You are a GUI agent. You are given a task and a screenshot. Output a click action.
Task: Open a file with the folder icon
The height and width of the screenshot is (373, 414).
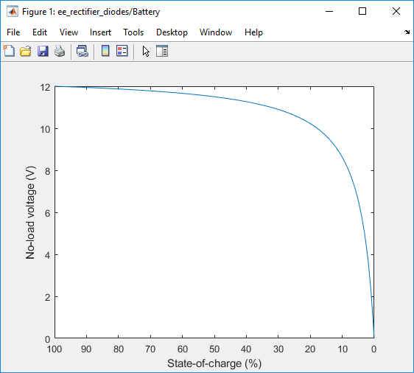(x=26, y=51)
